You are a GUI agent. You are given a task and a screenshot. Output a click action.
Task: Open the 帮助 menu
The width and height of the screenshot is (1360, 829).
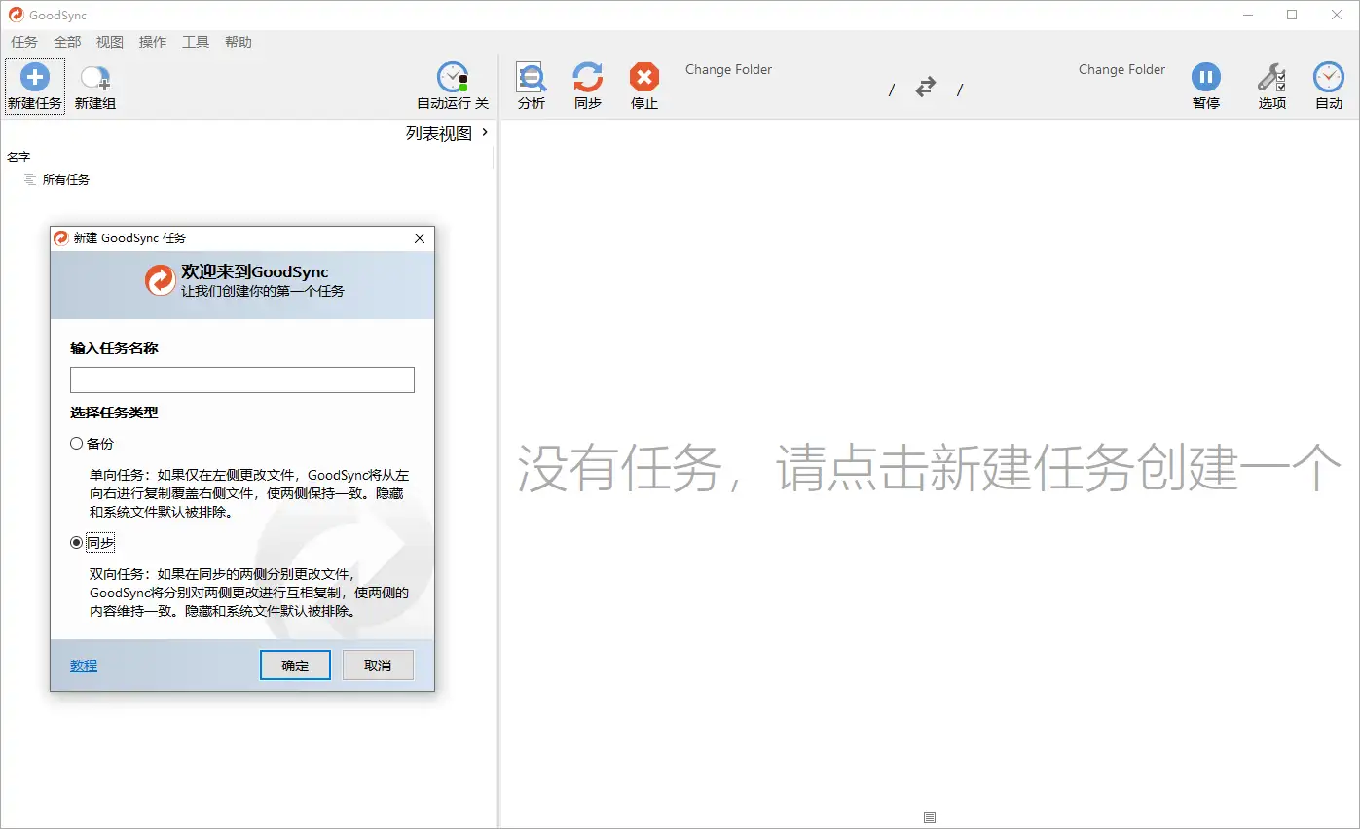(239, 42)
